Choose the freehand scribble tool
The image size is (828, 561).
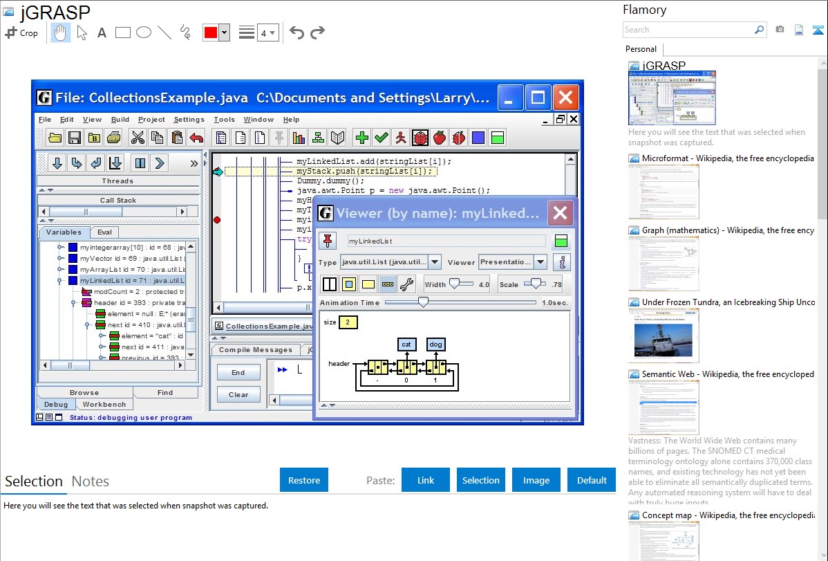[185, 33]
